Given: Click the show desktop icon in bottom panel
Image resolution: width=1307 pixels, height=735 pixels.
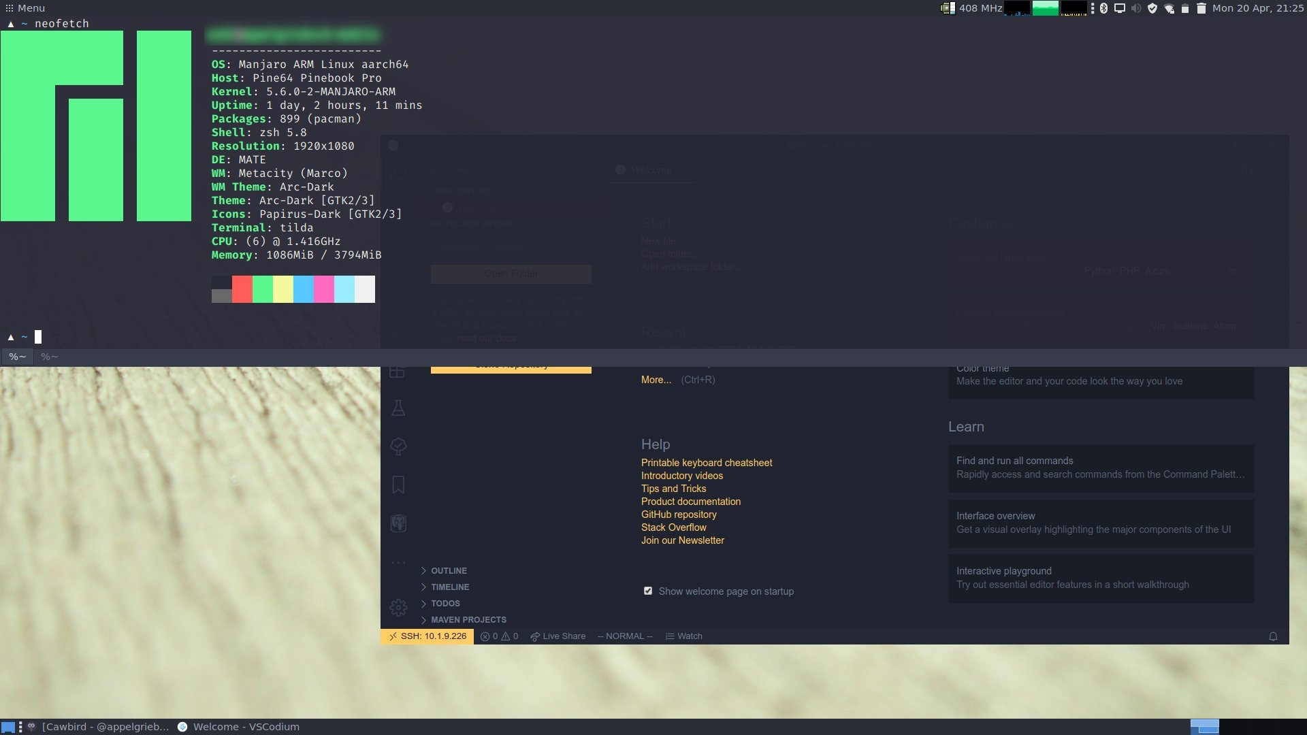Looking at the screenshot, I should point(8,727).
